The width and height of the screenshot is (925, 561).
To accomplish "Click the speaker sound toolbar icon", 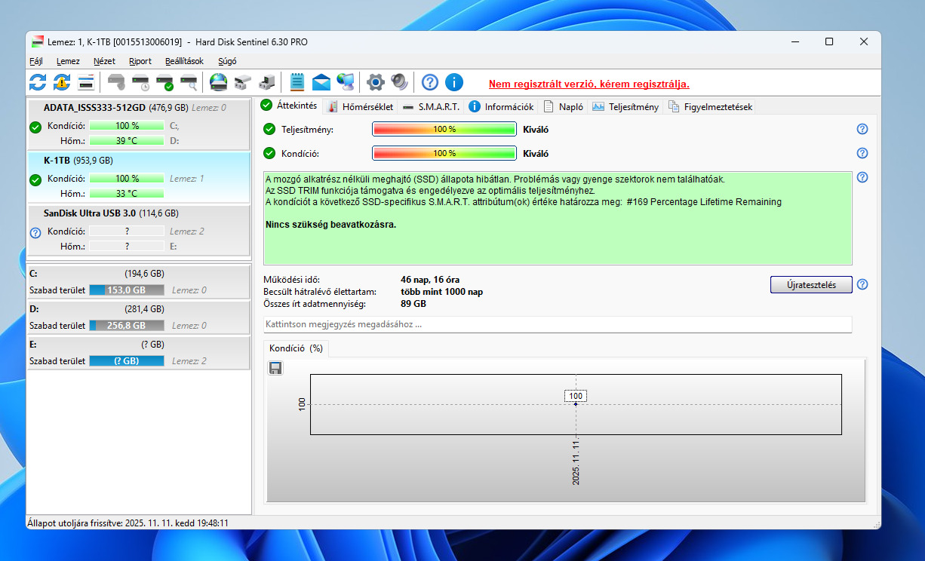I will coord(399,82).
